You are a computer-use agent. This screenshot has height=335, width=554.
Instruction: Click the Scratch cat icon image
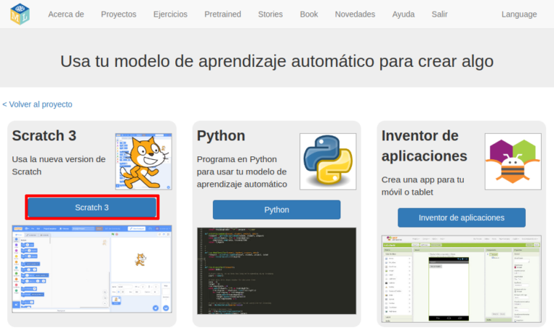[x=144, y=161]
